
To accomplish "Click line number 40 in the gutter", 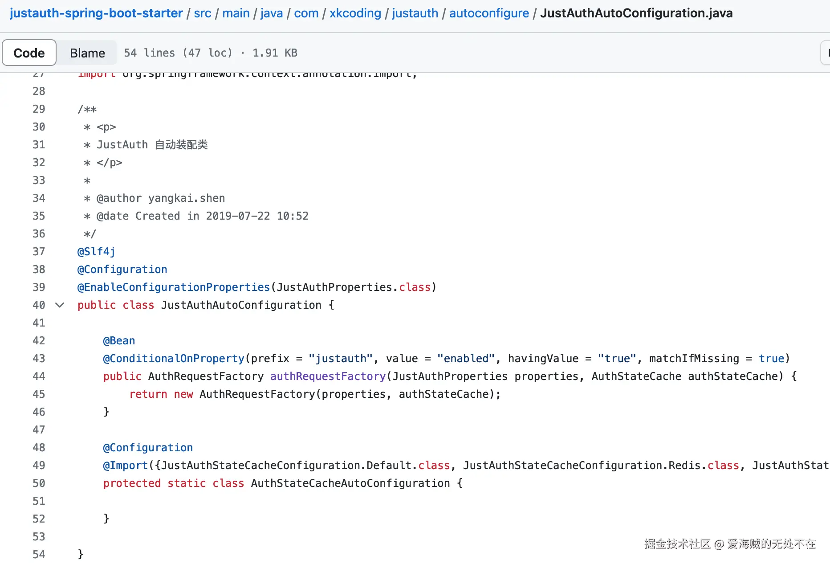I will (x=39, y=305).
